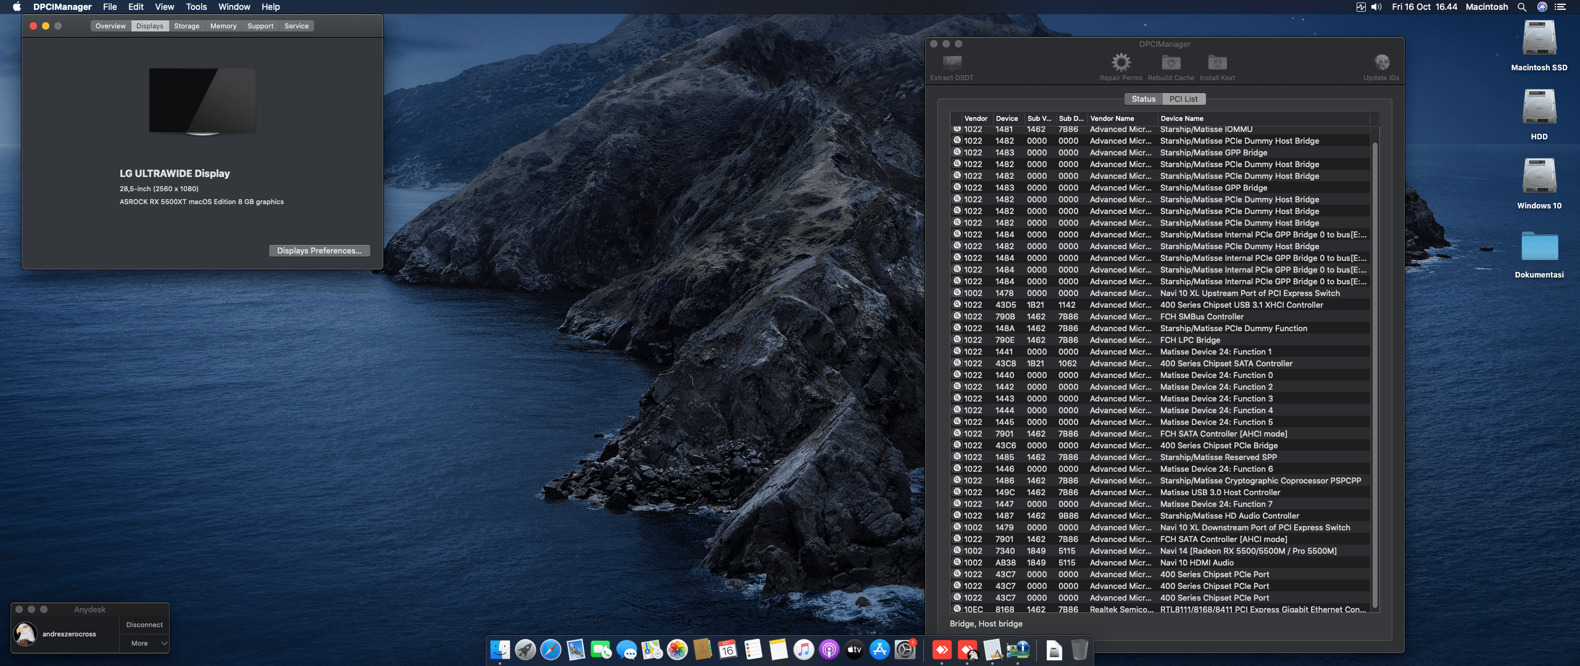The width and height of the screenshot is (1580, 666).
Task: Open Calendar showing Oct 16 in dock
Action: [x=728, y=649]
